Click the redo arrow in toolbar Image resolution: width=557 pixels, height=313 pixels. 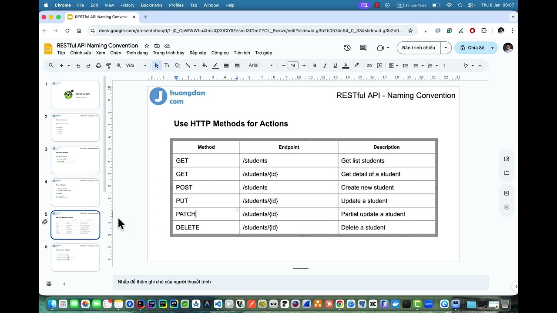pyautogui.click(x=88, y=66)
